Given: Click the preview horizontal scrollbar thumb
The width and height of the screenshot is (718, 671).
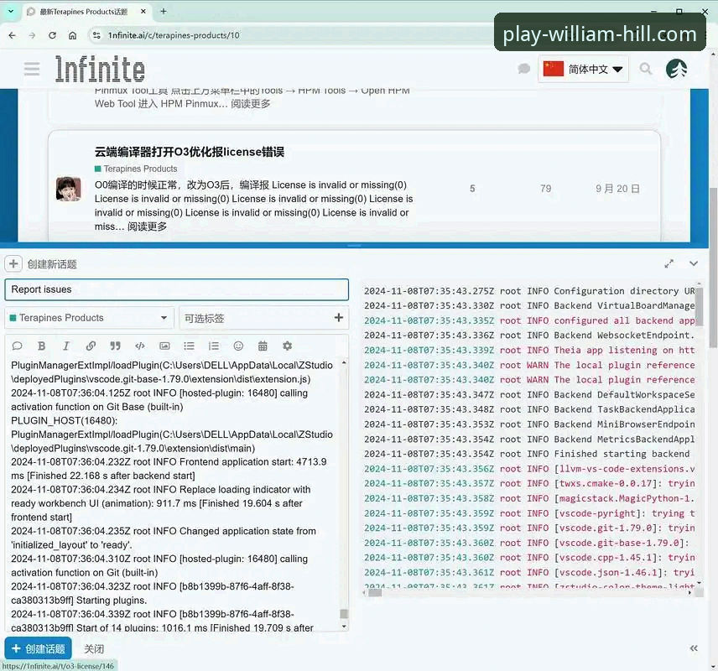Looking at the screenshot, I should point(375,593).
